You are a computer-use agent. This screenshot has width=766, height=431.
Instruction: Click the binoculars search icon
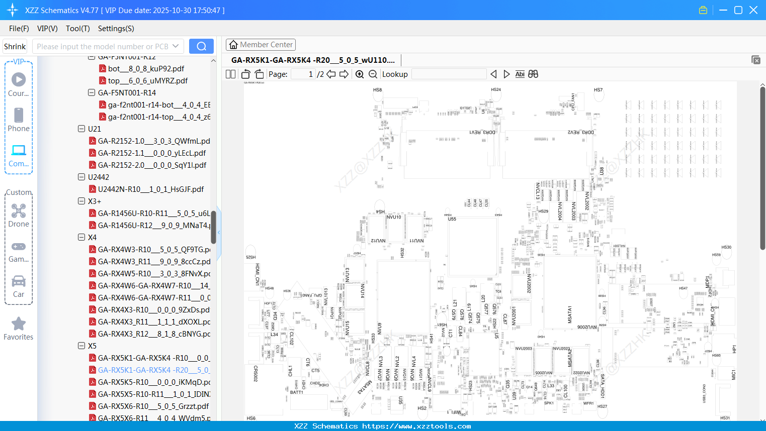(533, 74)
